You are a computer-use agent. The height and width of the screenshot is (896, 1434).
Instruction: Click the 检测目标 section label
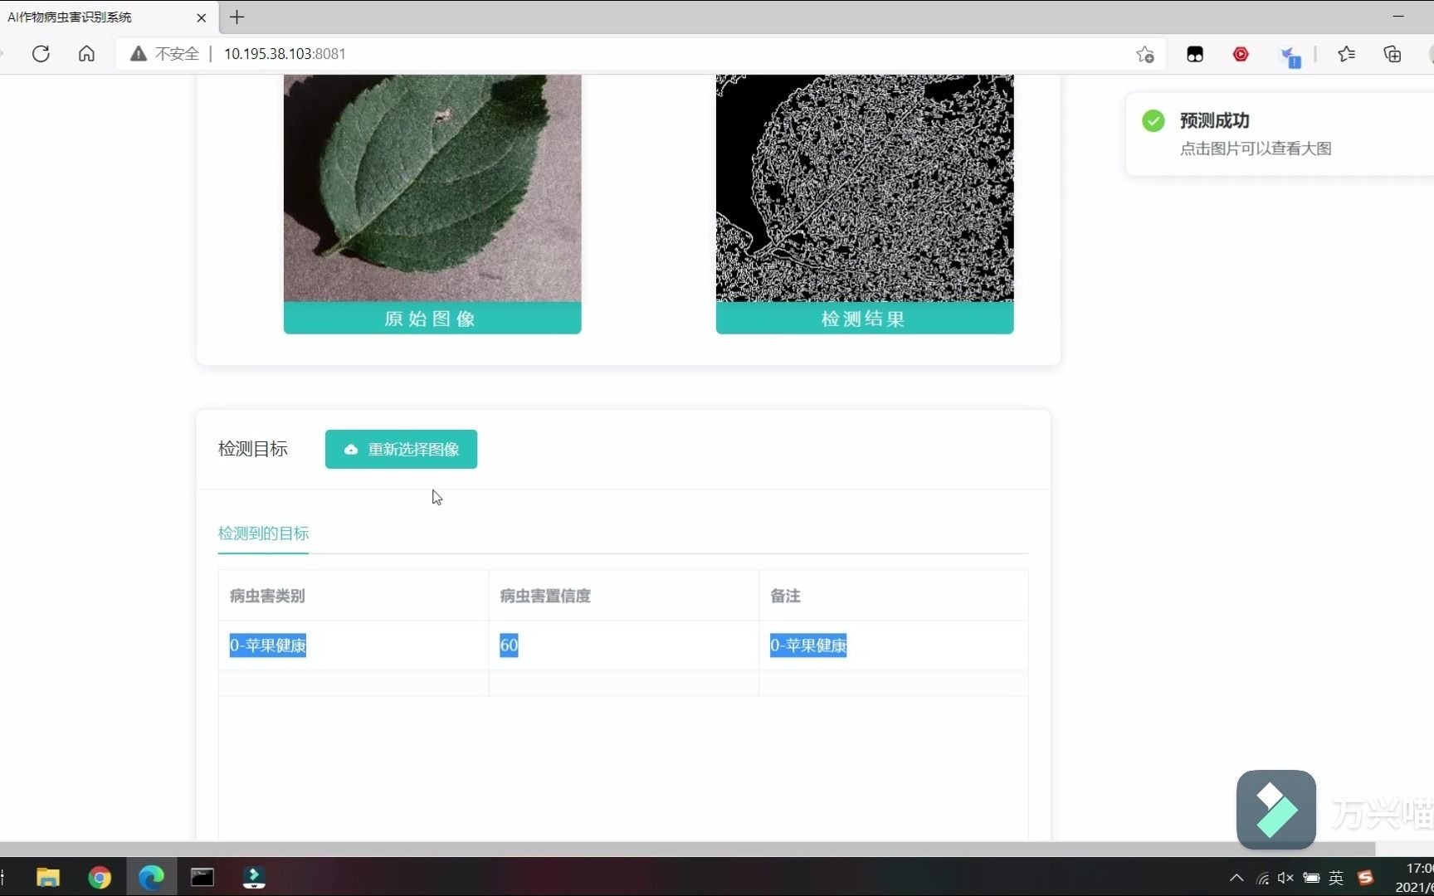pyautogui.click(x=253, y=449)
